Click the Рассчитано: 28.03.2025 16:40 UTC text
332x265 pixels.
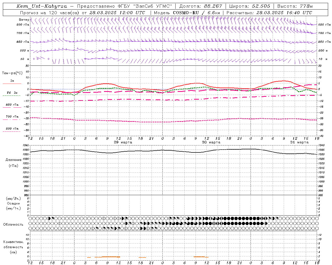click(x=269, y=13)
